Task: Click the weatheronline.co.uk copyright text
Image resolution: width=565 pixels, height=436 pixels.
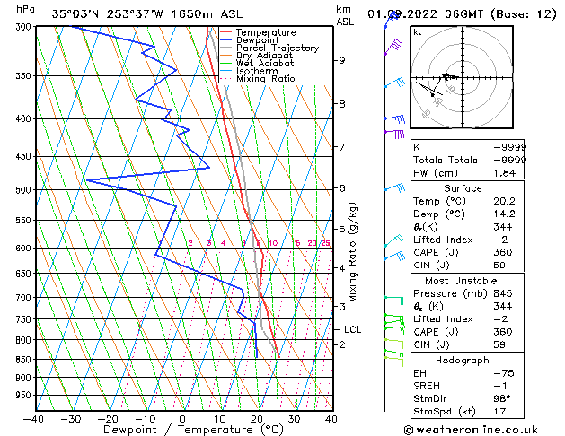Action: point(471,430)
